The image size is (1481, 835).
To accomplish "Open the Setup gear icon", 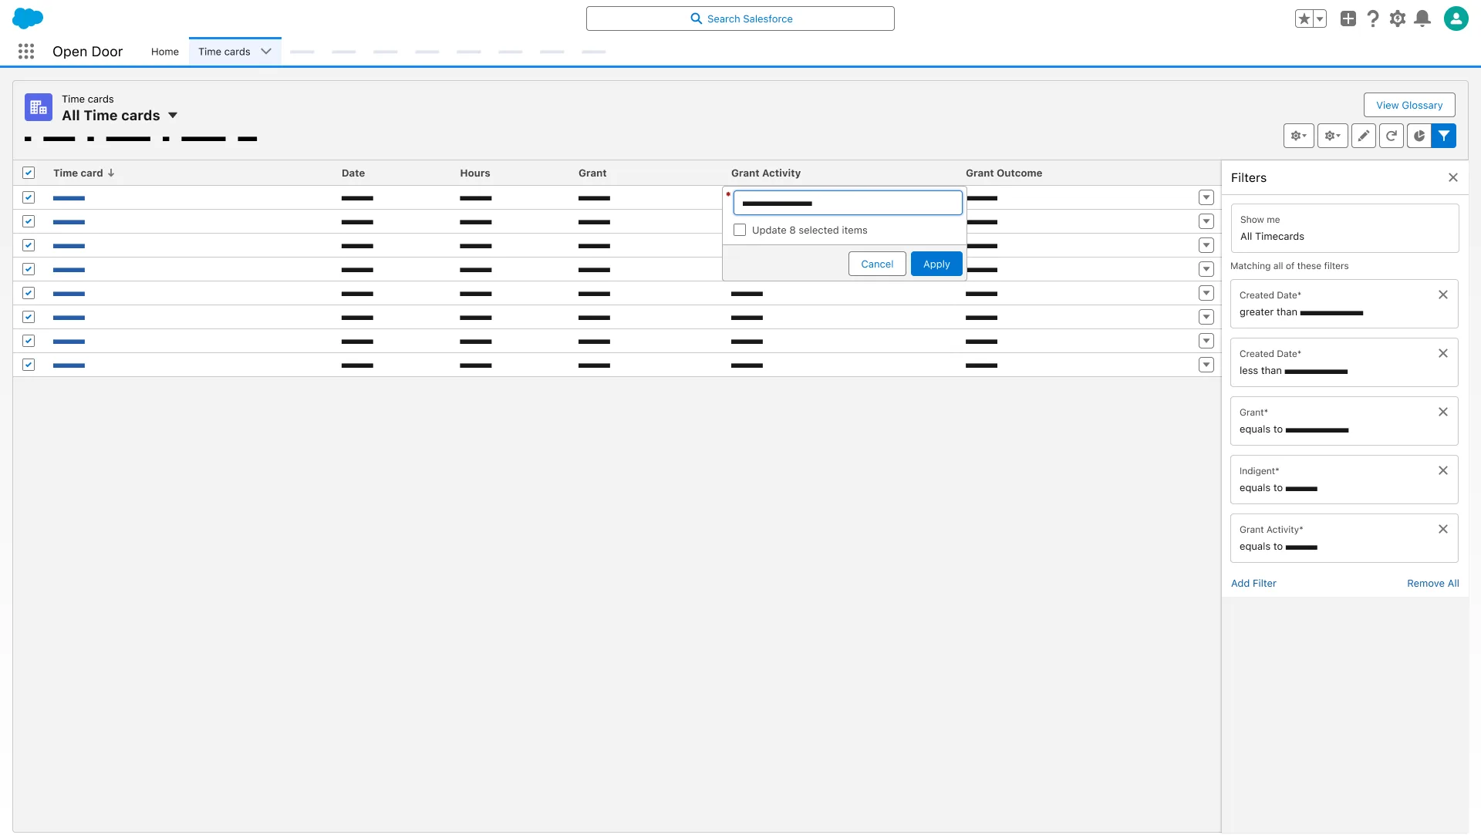I will (x=1398, y=19).
